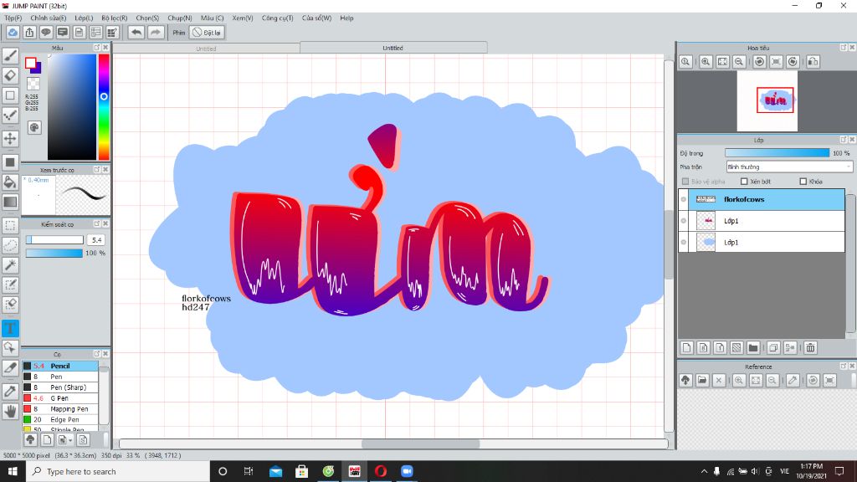857x482 pixels.
Task: Toggle the Bảo vệ alpha checkbox
Action: click(x=685, y=182)
